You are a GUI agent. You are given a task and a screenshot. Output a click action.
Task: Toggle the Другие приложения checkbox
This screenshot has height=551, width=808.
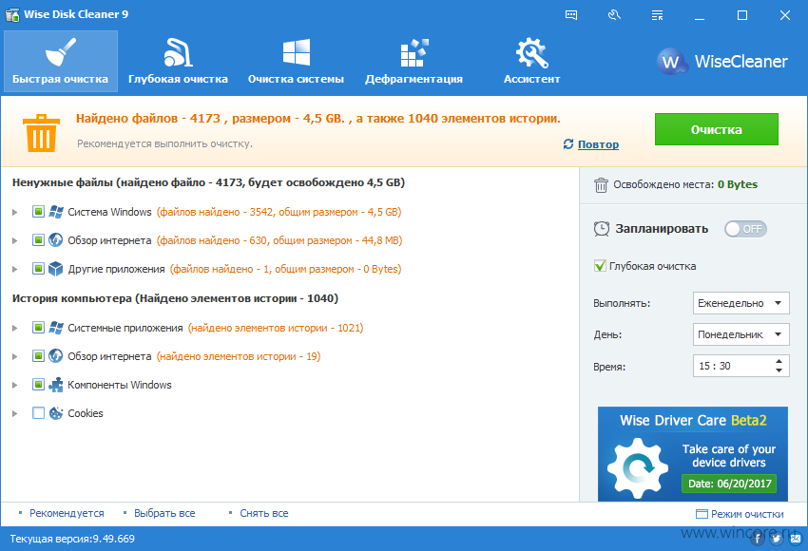click(38, 268)
